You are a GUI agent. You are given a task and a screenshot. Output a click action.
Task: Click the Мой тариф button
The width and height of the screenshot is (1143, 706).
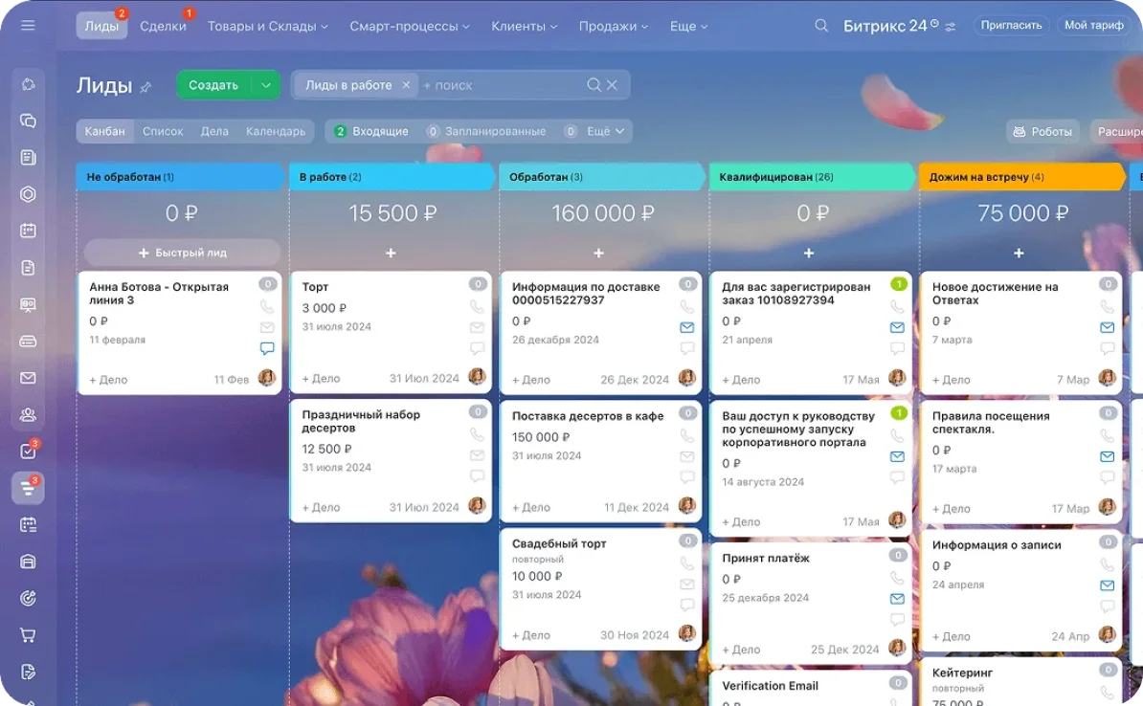point(1093,26)
